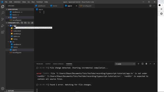Collapse all folders in Explorer
Screen dimensions: 164x92
click(x=32, y=23)
